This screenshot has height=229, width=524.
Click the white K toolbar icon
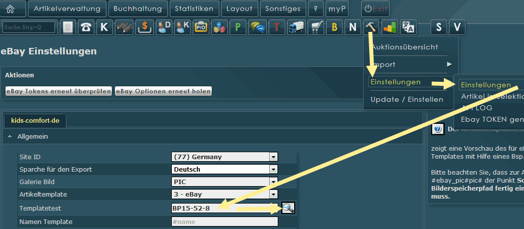(104, 27)
